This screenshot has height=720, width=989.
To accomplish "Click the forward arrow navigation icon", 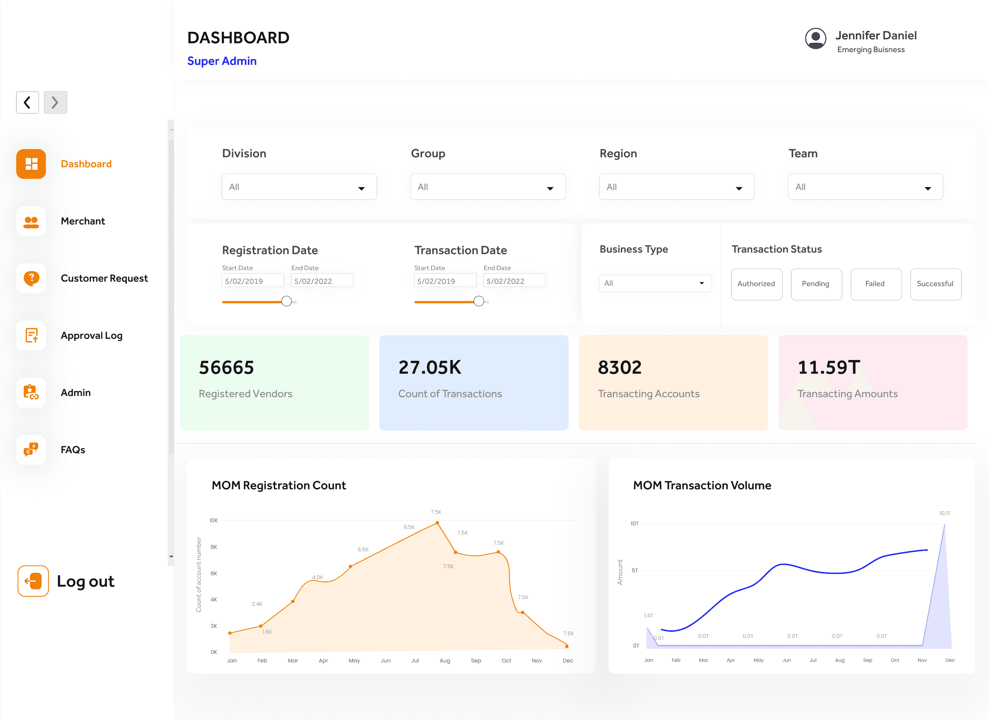I will point(55,103).
